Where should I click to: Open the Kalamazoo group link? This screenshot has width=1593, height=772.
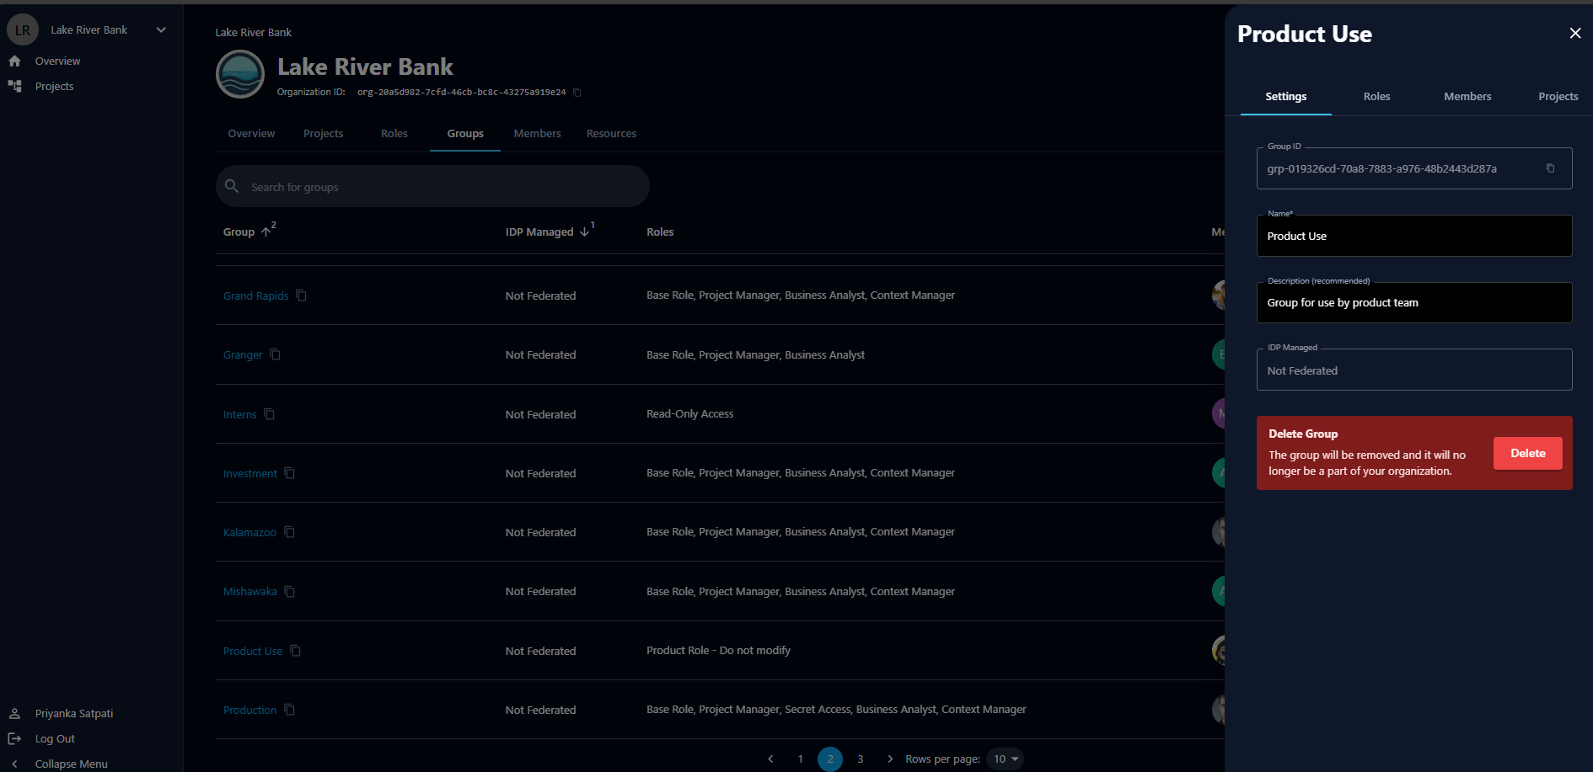(249, 532)
